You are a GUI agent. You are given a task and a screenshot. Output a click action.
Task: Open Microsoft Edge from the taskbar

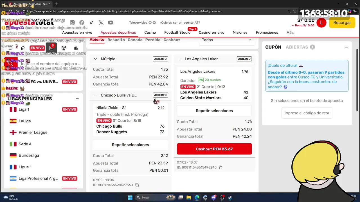click(197, 198)
